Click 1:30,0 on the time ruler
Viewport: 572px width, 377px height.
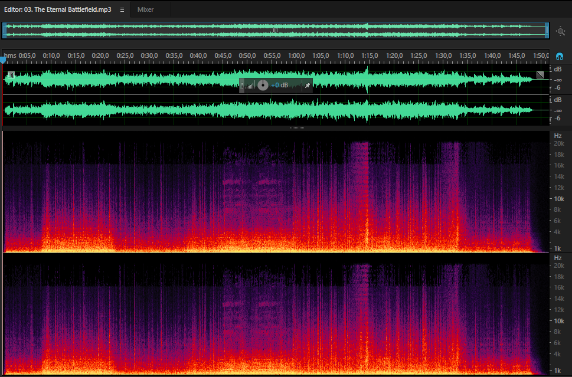(x=443, y=56)
